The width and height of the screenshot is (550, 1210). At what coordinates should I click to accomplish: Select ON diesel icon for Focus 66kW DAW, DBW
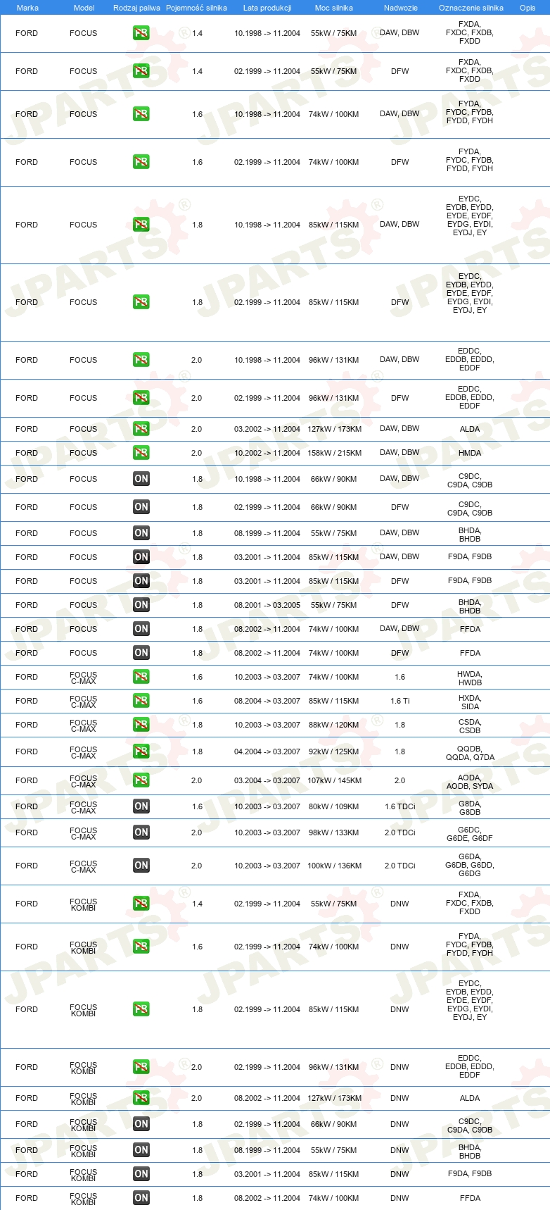[141, 479]
